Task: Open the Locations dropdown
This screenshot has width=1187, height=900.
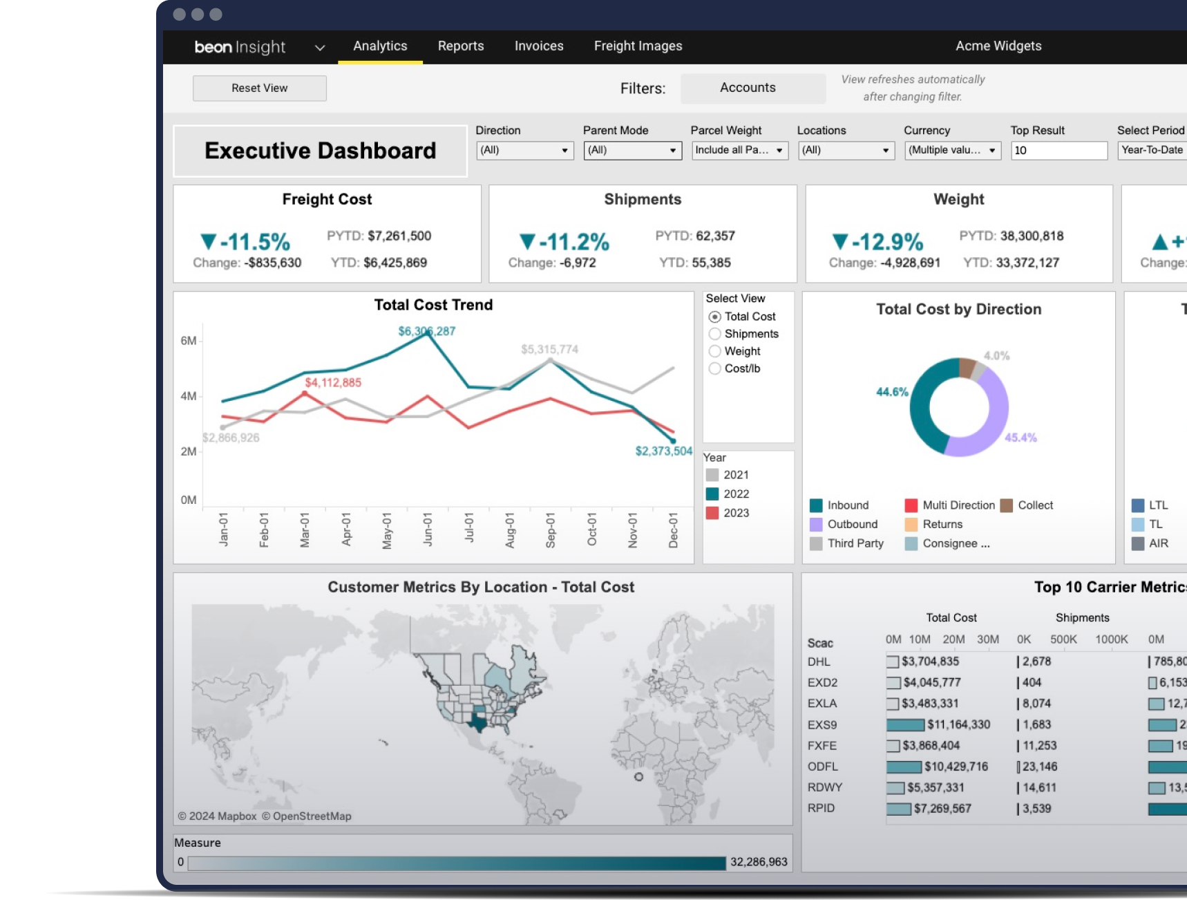Action: [846, 150]
